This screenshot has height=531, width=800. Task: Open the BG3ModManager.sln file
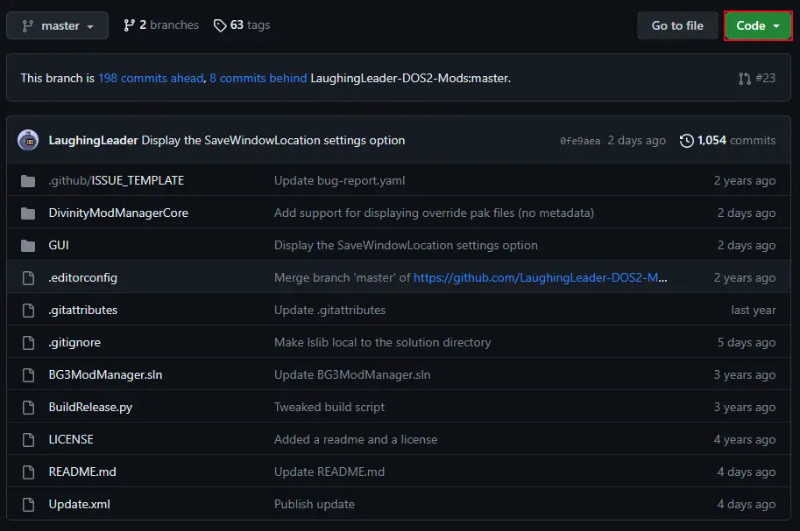(105, 374)
